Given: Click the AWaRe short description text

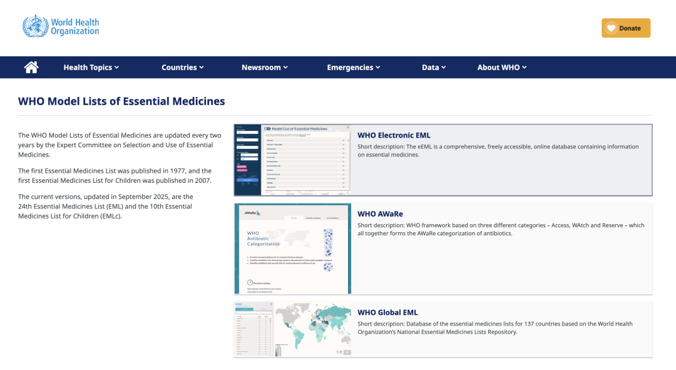Looking at the screenshot, I should pyautogui.click(x=501, y=229).
